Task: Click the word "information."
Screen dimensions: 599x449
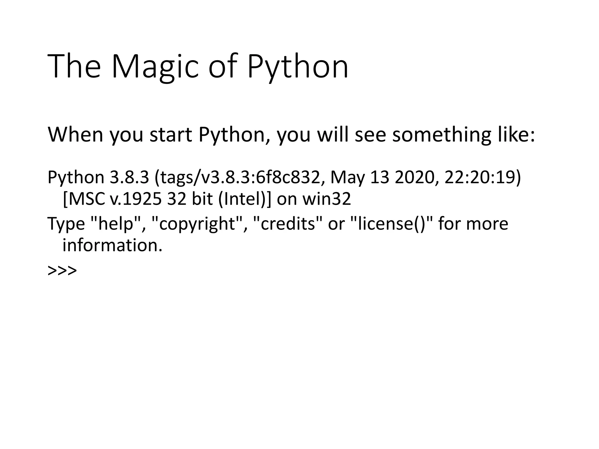Action: pos(112,245)
